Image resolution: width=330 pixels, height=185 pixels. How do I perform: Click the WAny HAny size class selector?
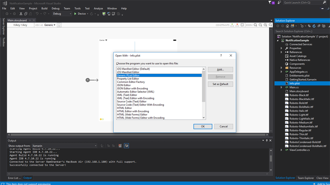point(20,25)
